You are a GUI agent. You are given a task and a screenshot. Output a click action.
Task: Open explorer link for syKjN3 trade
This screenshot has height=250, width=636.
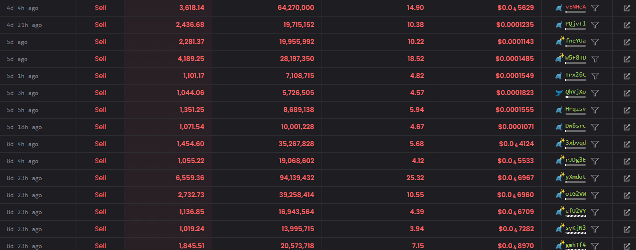tap(627, 229)
